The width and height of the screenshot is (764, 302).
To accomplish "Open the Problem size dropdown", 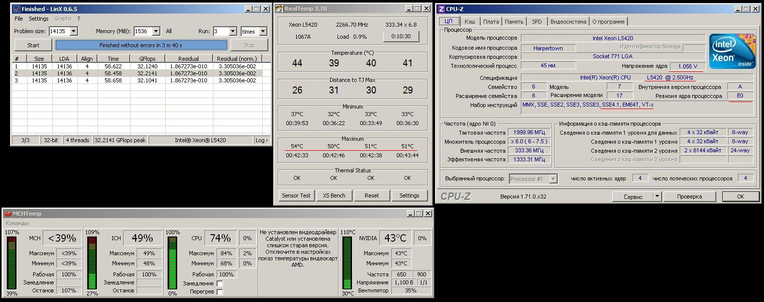I will pyautogui.click(x=73, y=31).
